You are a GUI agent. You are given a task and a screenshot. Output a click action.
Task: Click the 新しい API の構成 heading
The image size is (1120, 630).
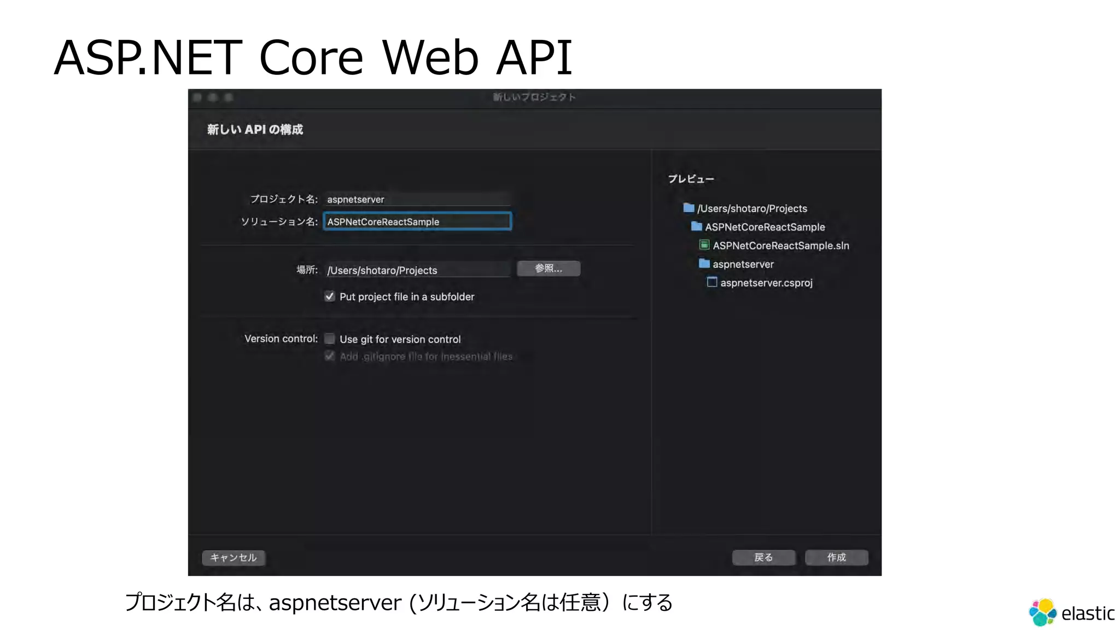point(255,130)
